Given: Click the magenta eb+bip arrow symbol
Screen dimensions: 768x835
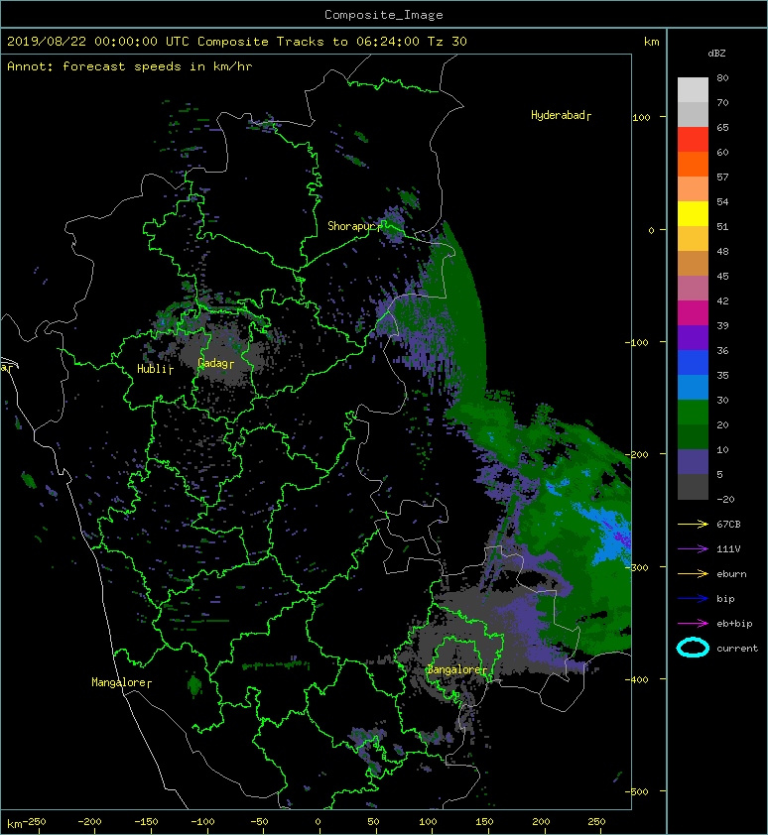Looking at the screenshot, I should [x=693, y=623].
